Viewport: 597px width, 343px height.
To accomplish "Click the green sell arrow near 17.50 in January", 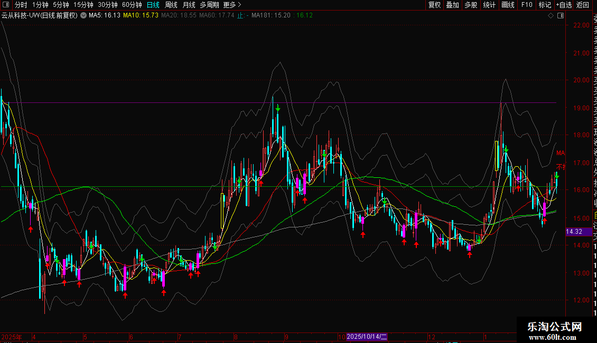I will [506, 150].
